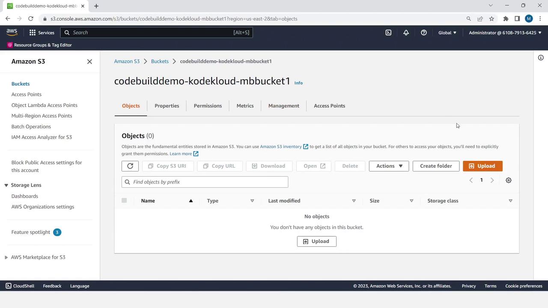Image resolution: width=548 pixels, height=308 pixels.
Task: Switch to the Objects tab
Action: [x=131, y=106]
